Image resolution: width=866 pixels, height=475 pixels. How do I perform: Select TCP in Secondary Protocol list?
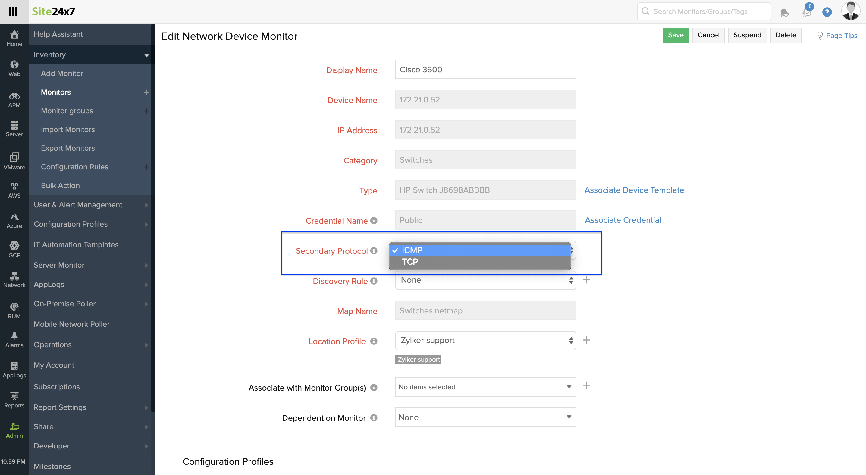pyautogui.click(x=410, y=262)
